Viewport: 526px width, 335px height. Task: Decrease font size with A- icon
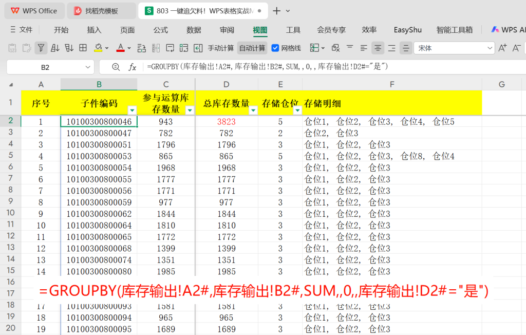pyautogui.click(x=517, y=48)
